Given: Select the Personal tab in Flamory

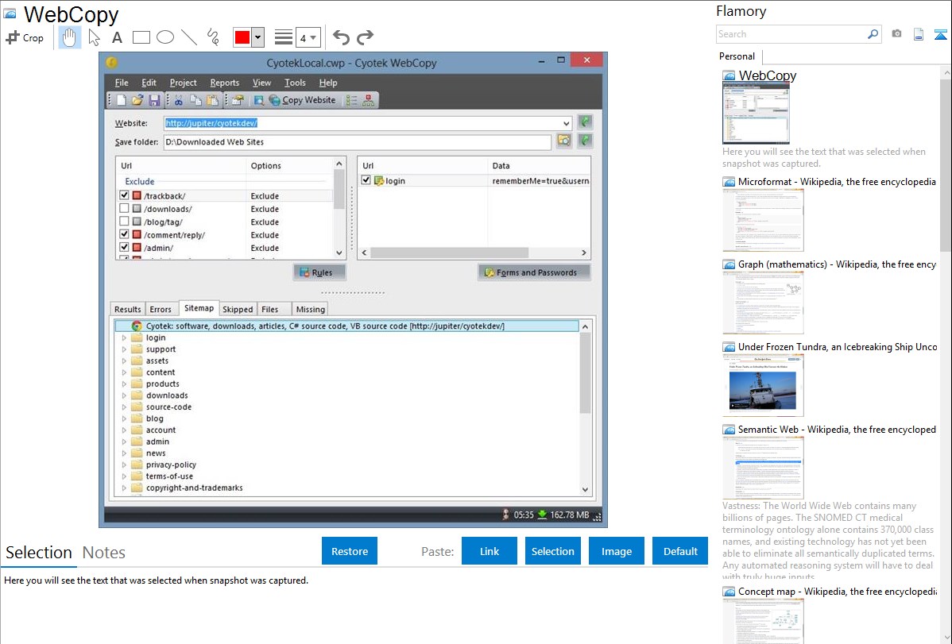Looking at the screenshot, I should point(737,56).
